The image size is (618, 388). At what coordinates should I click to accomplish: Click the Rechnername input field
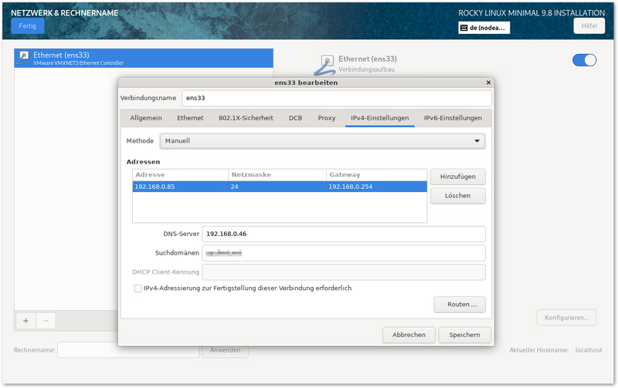pyautogui.click(x=128, y=350)
